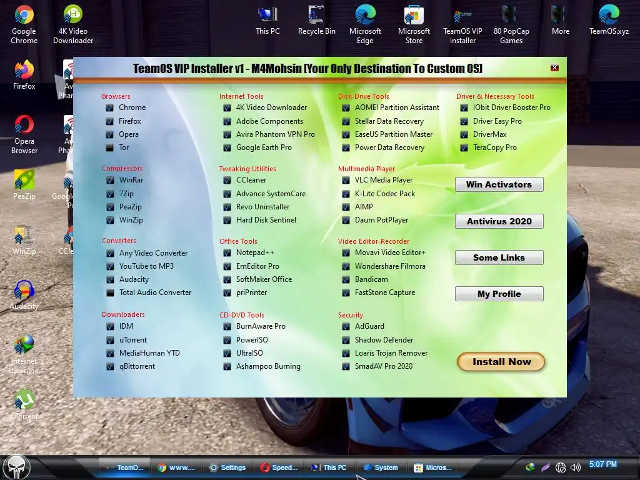
Task: Toggle Google Earth Pro checkbox
Action: pos(227,147)
